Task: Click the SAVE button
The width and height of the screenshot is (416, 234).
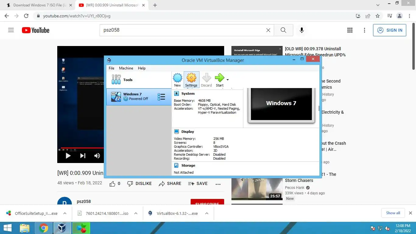Action: tap(198, 184)
